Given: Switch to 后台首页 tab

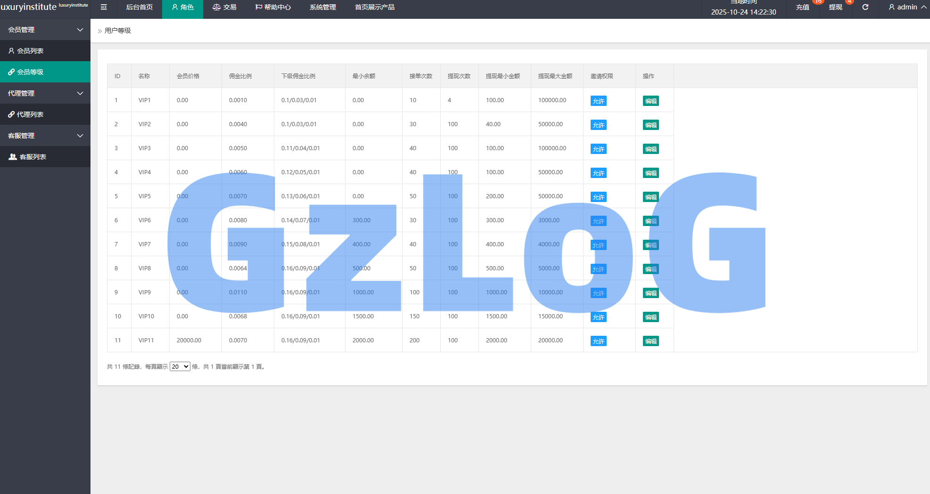Looking at the screenshot, I should [139, 7].
